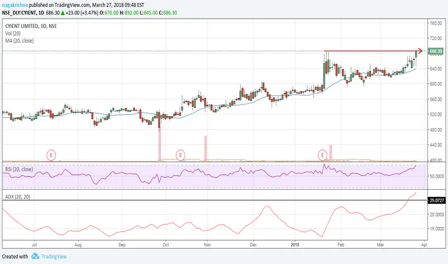Click the 520.00 price axis label
The width and height of the screenshot is (448, 264).
tap(436, 114)
